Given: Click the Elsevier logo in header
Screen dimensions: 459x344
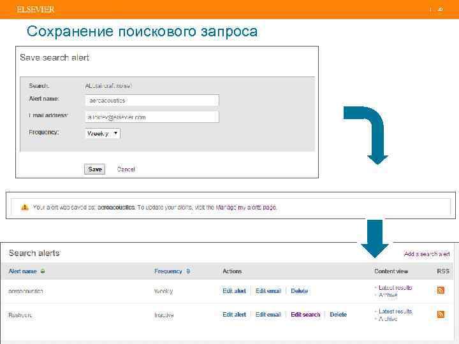Looking at the screenshot, I should coord(36,9).
